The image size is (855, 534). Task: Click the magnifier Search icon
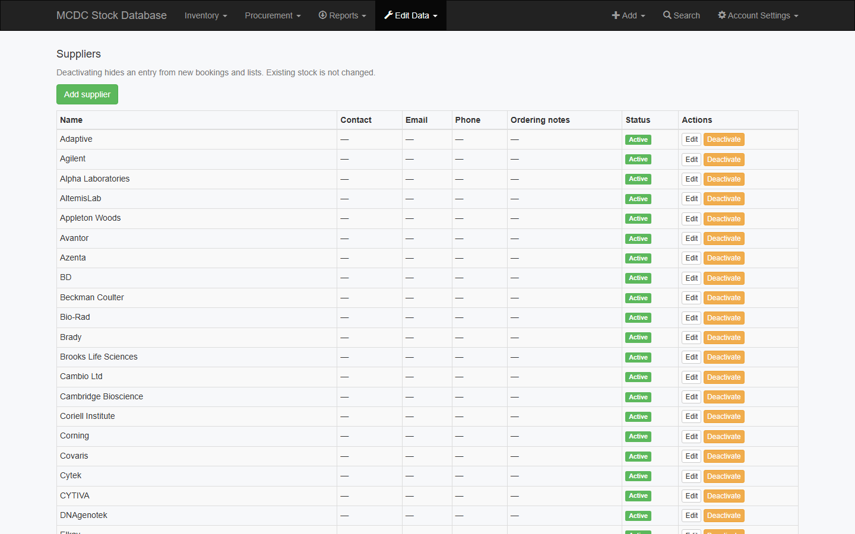click(x=667, y=15)
